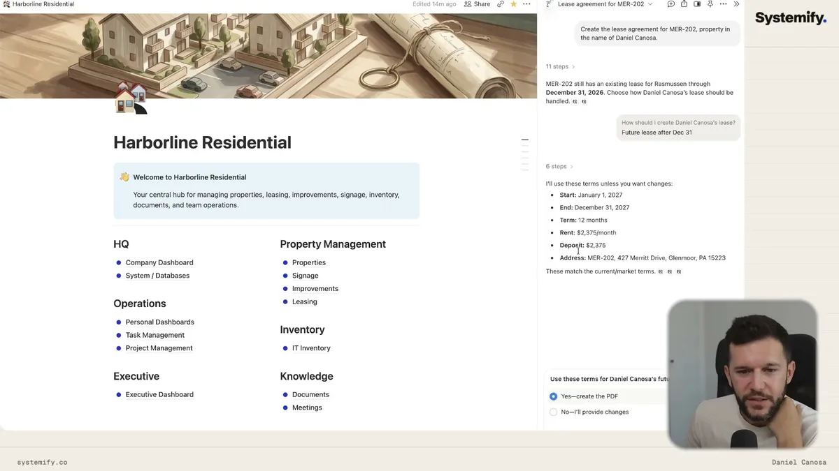This screenshot has height=471, width=839.
Task: Pin the chat panel with the pin icon
Action: tap(710, 4)
